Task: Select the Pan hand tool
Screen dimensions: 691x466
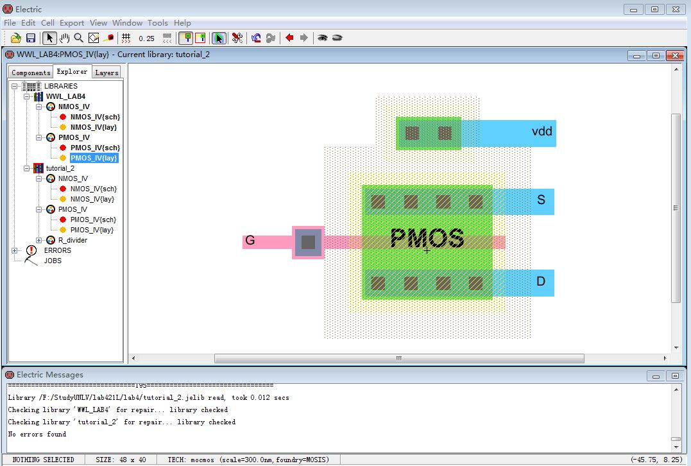Action: (x=64, y=38)
